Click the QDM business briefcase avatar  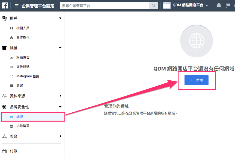167,5
